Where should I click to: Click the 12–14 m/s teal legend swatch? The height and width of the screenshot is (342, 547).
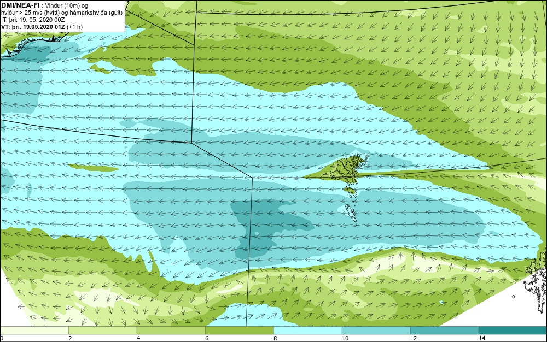click(x=444, y=331)
